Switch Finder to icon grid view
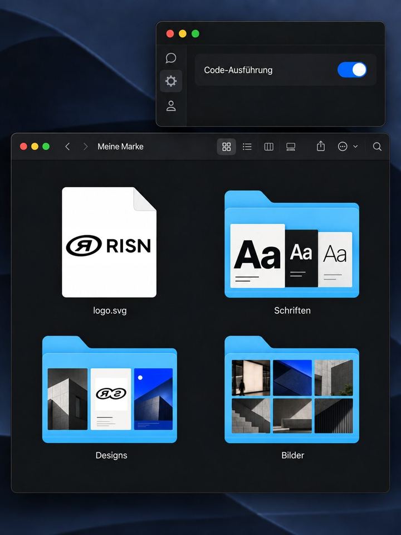The width and height of the screenshot is (401, 535). click(227, 147)
